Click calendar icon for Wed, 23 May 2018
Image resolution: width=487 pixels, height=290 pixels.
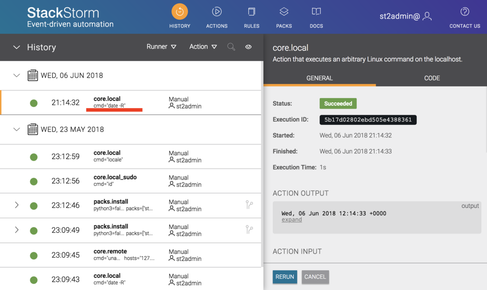[33, 130]
